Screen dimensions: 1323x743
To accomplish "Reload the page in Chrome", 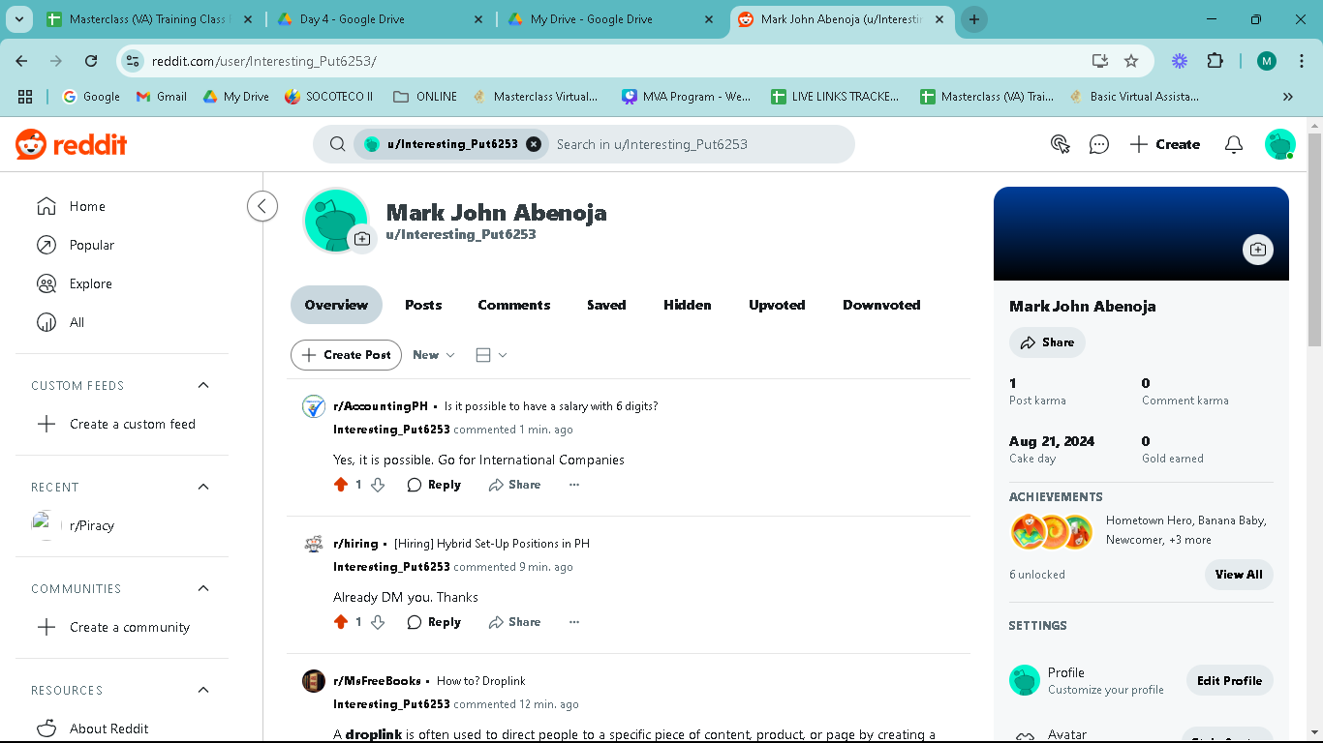I will coord(91,61).
